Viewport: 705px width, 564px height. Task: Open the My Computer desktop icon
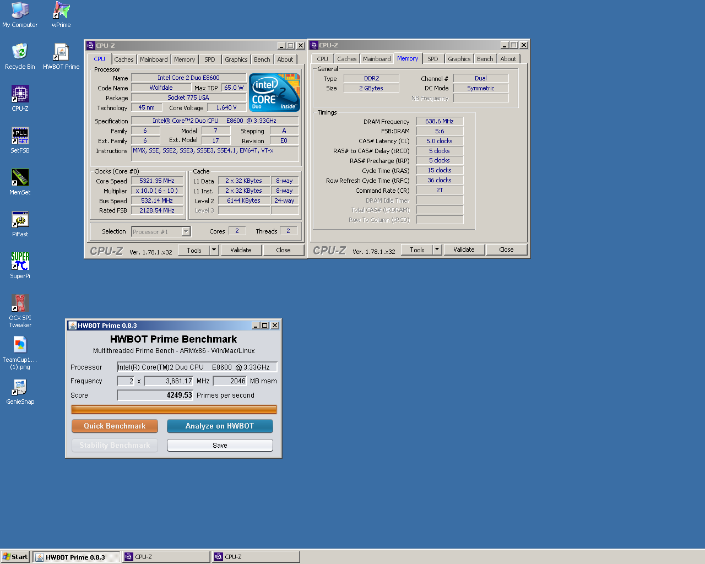point(20,15)
